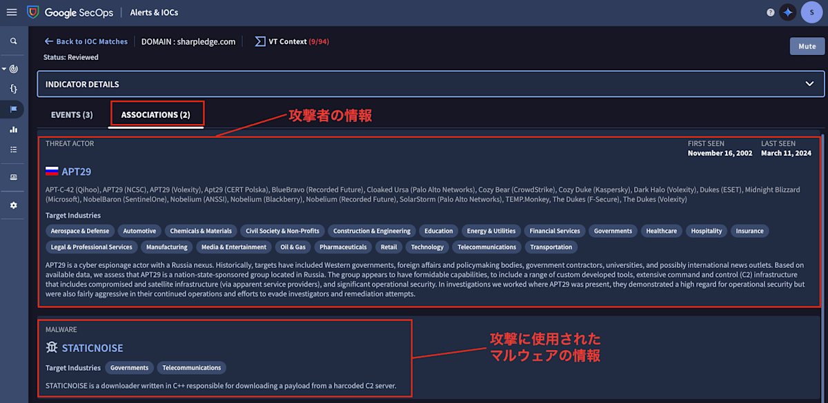Click STATICNOISE's Governments chip
Screen dimensions: 828x403
point(130,368)
